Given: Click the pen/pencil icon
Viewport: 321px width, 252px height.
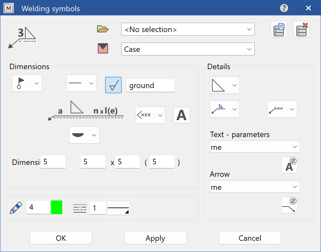Looking at the screenshot, I should (16, 208).
